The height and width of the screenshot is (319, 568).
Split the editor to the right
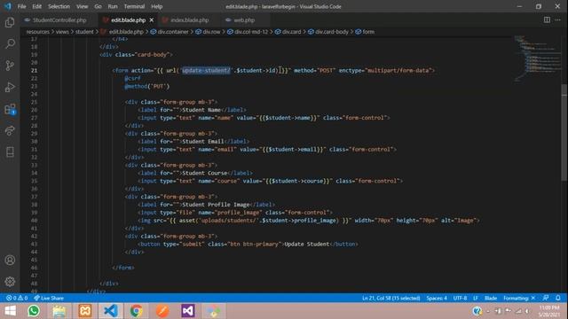(x=547, y=19)
